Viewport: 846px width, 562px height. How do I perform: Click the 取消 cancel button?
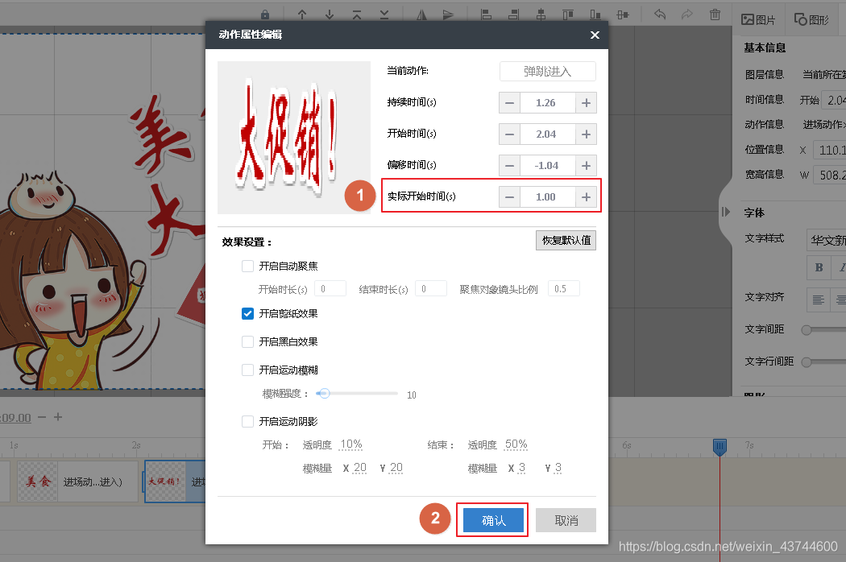pos(566,520)
